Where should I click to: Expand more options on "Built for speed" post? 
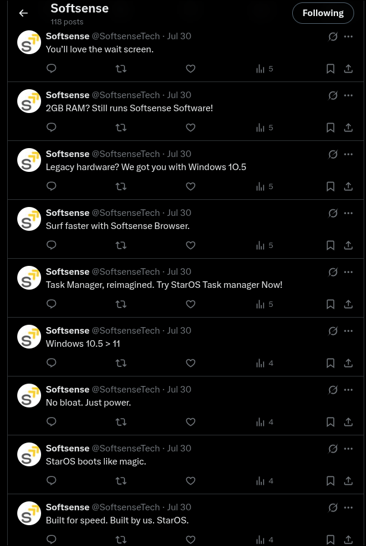[348, 507]
